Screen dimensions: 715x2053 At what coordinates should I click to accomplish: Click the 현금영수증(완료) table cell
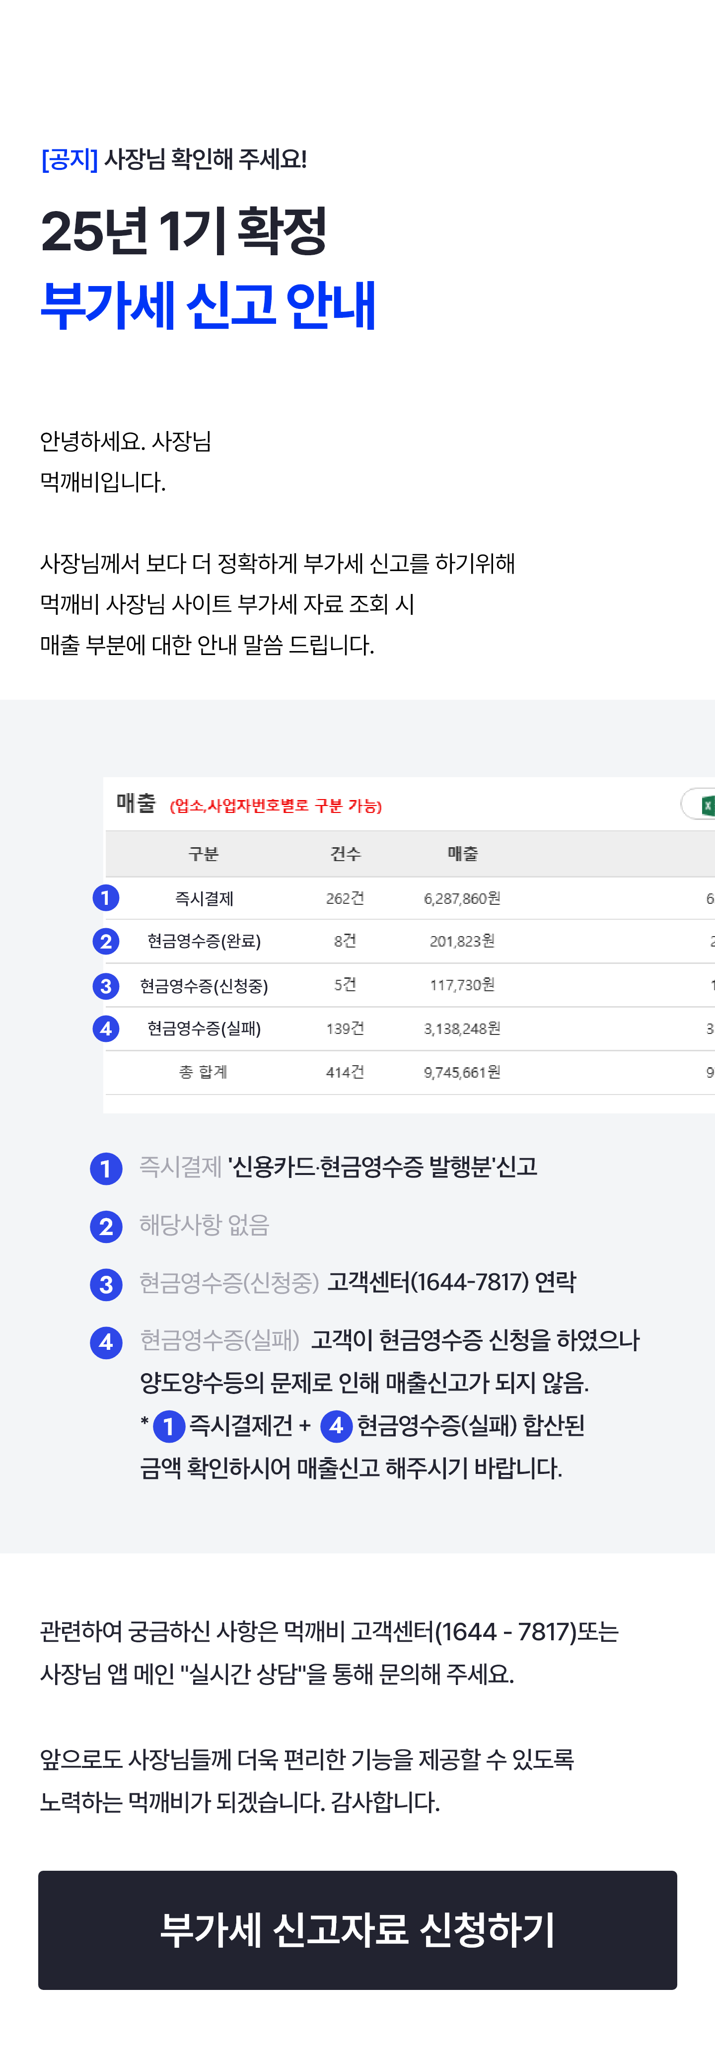pyautogui.click(x=204, y=941)
